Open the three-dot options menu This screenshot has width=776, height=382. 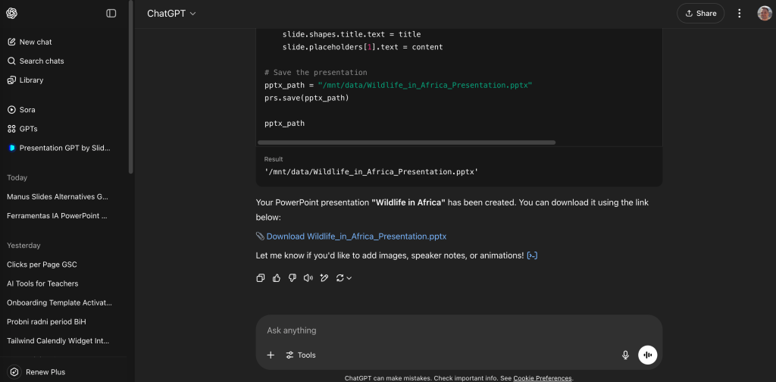pos(740,14)
